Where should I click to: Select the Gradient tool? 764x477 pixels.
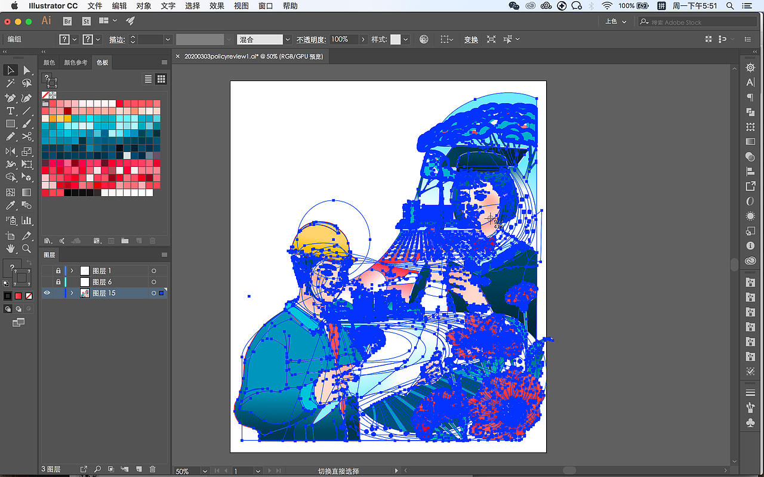coord(27,192)
